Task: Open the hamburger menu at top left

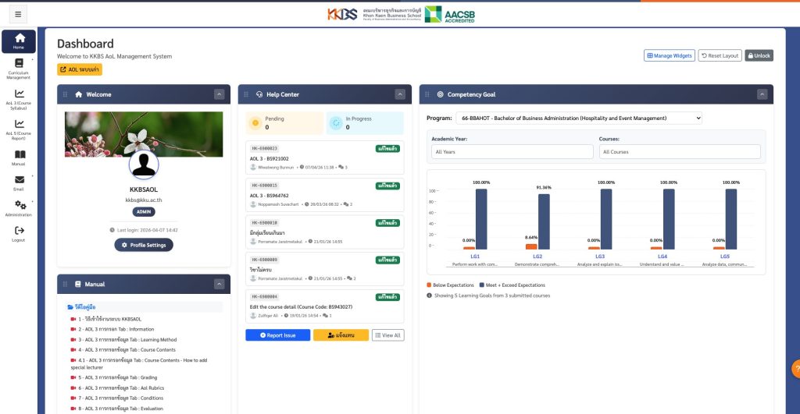Action: click(18, 14)
